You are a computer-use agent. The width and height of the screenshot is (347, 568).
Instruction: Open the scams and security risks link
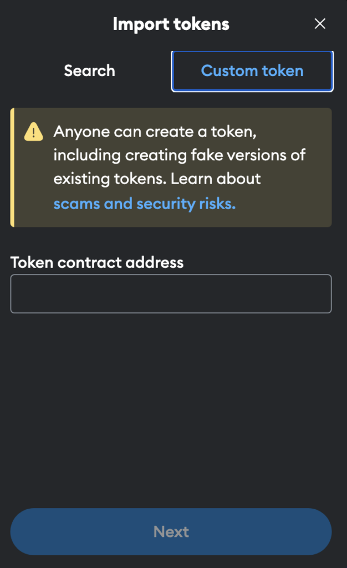(x=145, y=204)
